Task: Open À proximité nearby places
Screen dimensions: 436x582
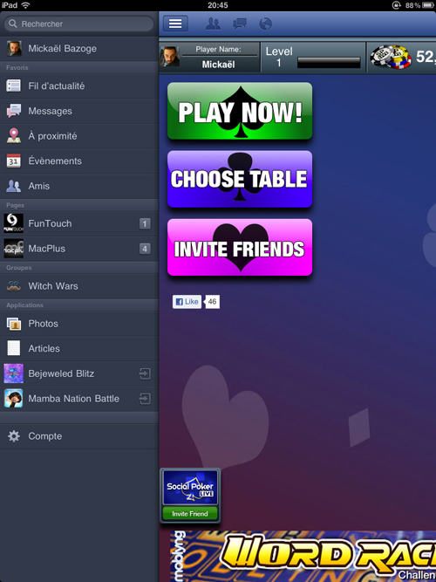Action: 79,136
